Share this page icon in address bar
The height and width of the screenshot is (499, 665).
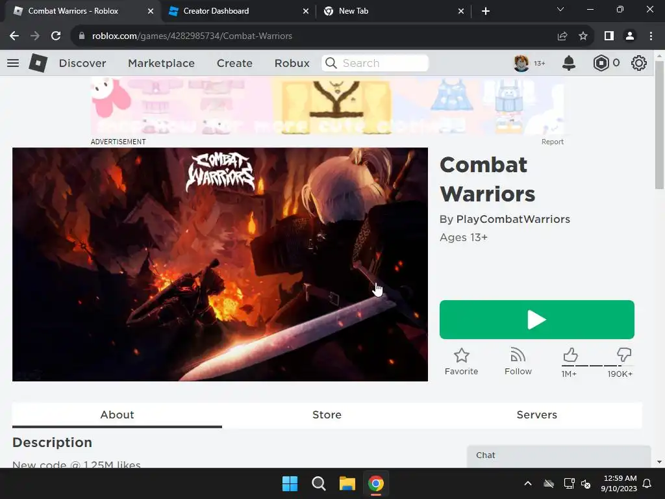click(x=562, y=36)
